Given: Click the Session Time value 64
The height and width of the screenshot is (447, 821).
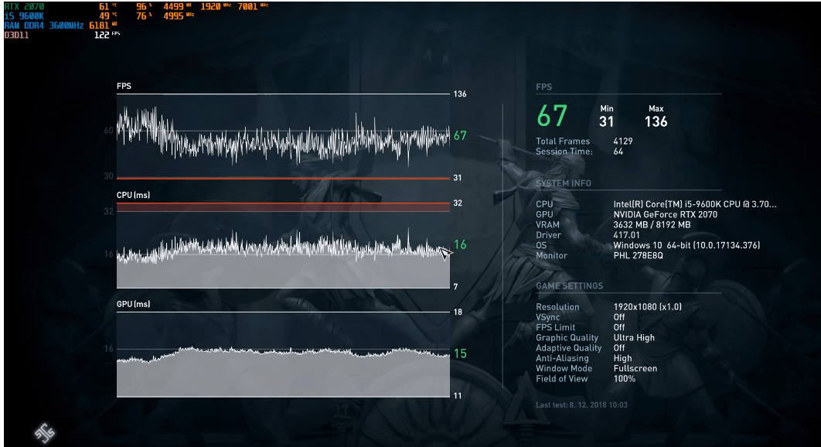Looking at the screenshot, I should (x=618, y=152).
